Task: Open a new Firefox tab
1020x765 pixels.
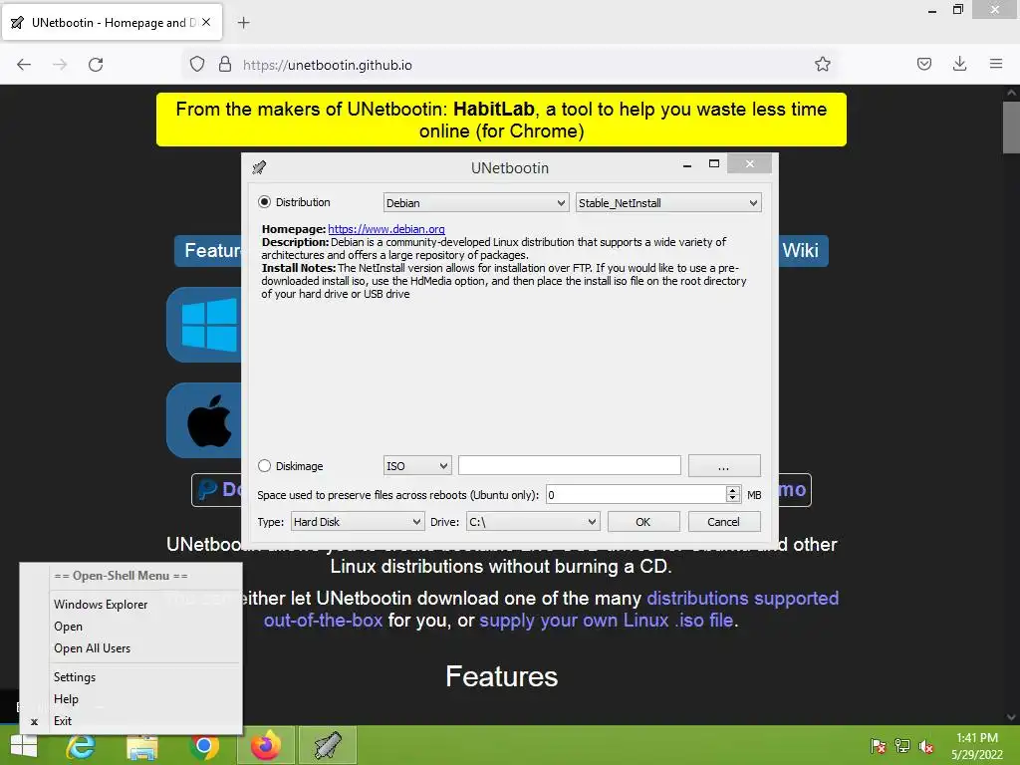Action: click(x=243, y=23)
